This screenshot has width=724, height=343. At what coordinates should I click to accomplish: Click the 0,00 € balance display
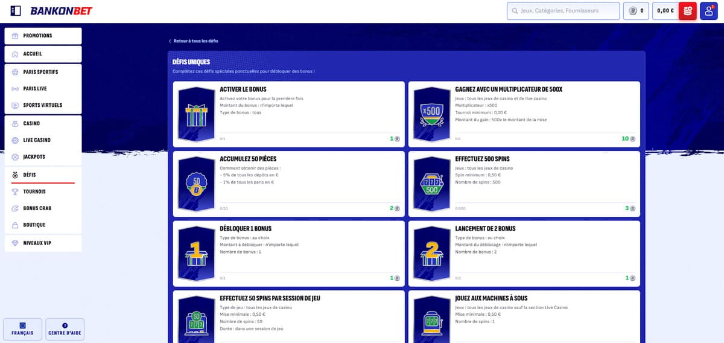pyautogui.click(x=665, y=11)
